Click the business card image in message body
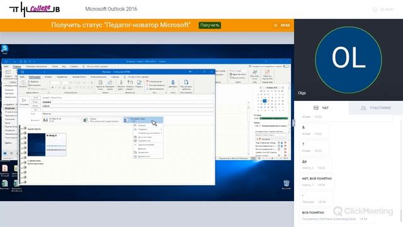The width and height of the screenshot is (403, 227). tap(47, 144)
